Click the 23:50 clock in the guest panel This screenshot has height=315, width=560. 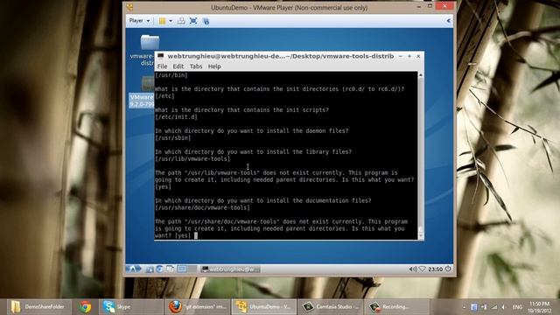point(435,269)
